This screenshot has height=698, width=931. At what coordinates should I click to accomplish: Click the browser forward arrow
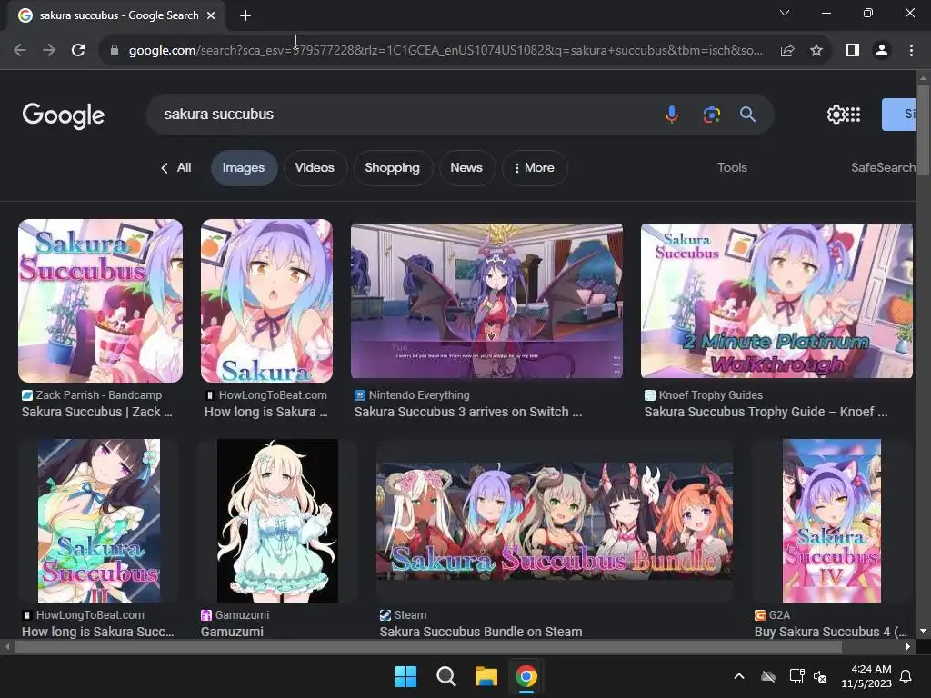tap(49, 51)
